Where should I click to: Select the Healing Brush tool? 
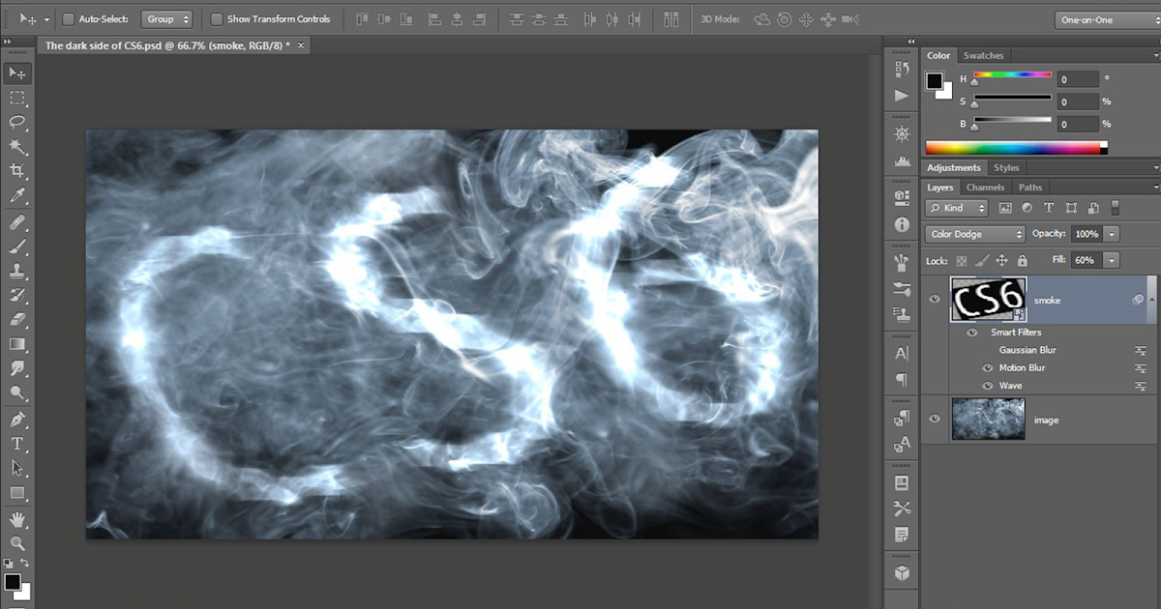(17, 223)
